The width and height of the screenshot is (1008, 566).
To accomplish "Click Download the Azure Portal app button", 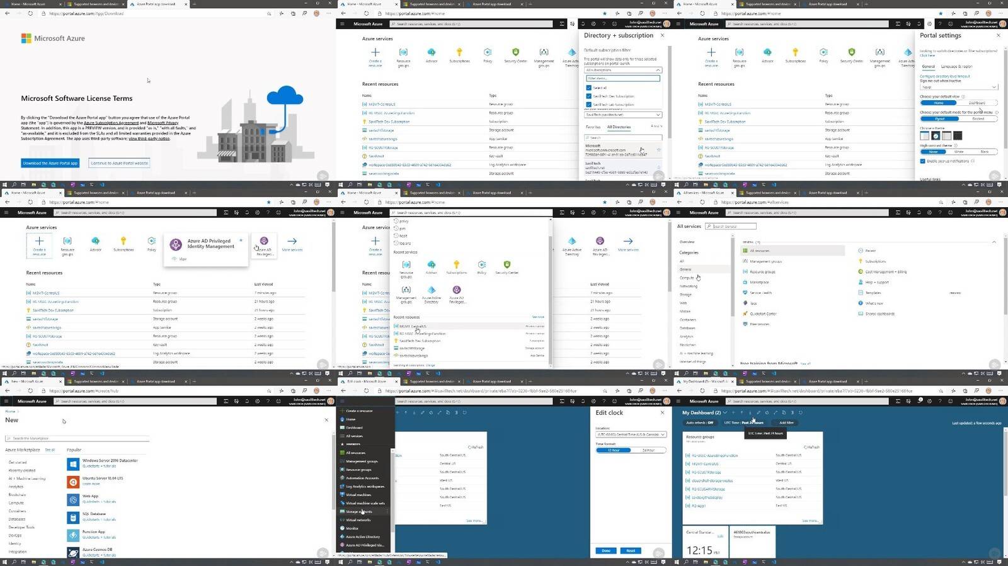I will pos(50,163).
